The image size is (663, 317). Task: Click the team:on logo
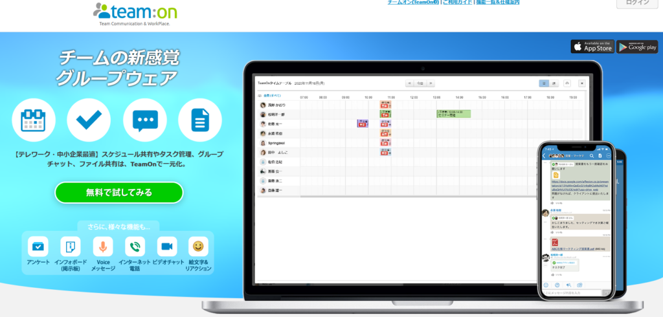click(135, 14)
